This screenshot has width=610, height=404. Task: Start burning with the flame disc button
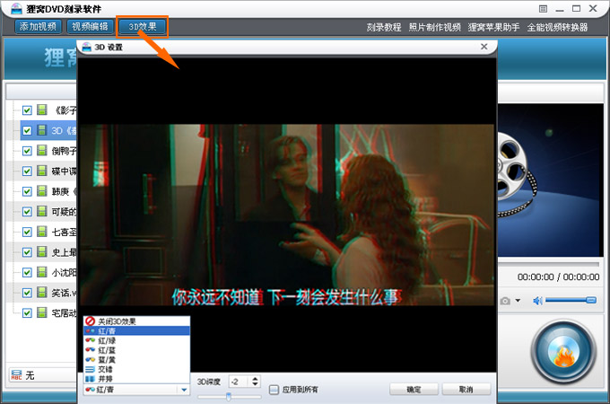563,352
